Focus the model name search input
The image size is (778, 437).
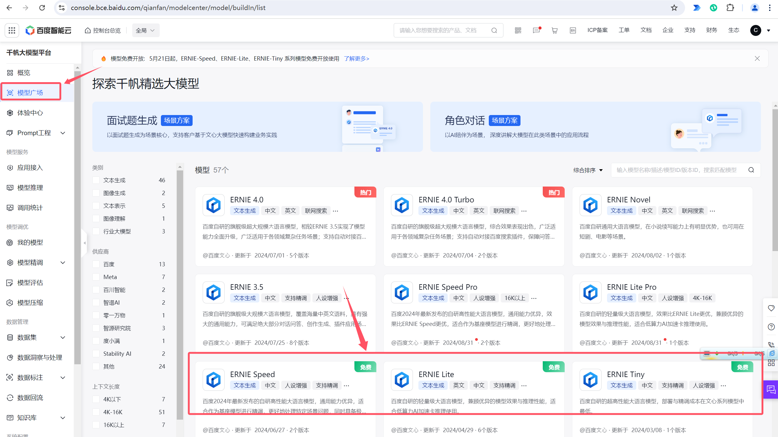tap(677, 170)
